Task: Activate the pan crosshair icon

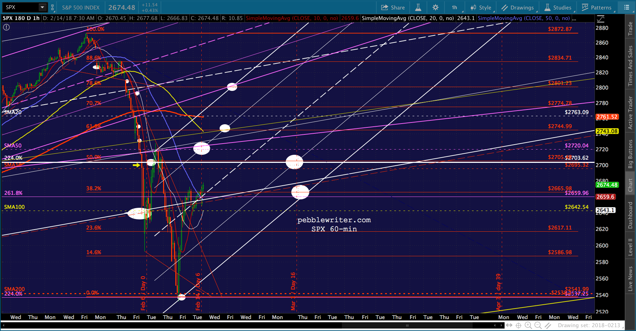Action: 518,325
